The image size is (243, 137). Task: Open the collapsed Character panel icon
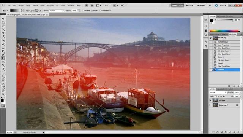(x=206, y=41)
